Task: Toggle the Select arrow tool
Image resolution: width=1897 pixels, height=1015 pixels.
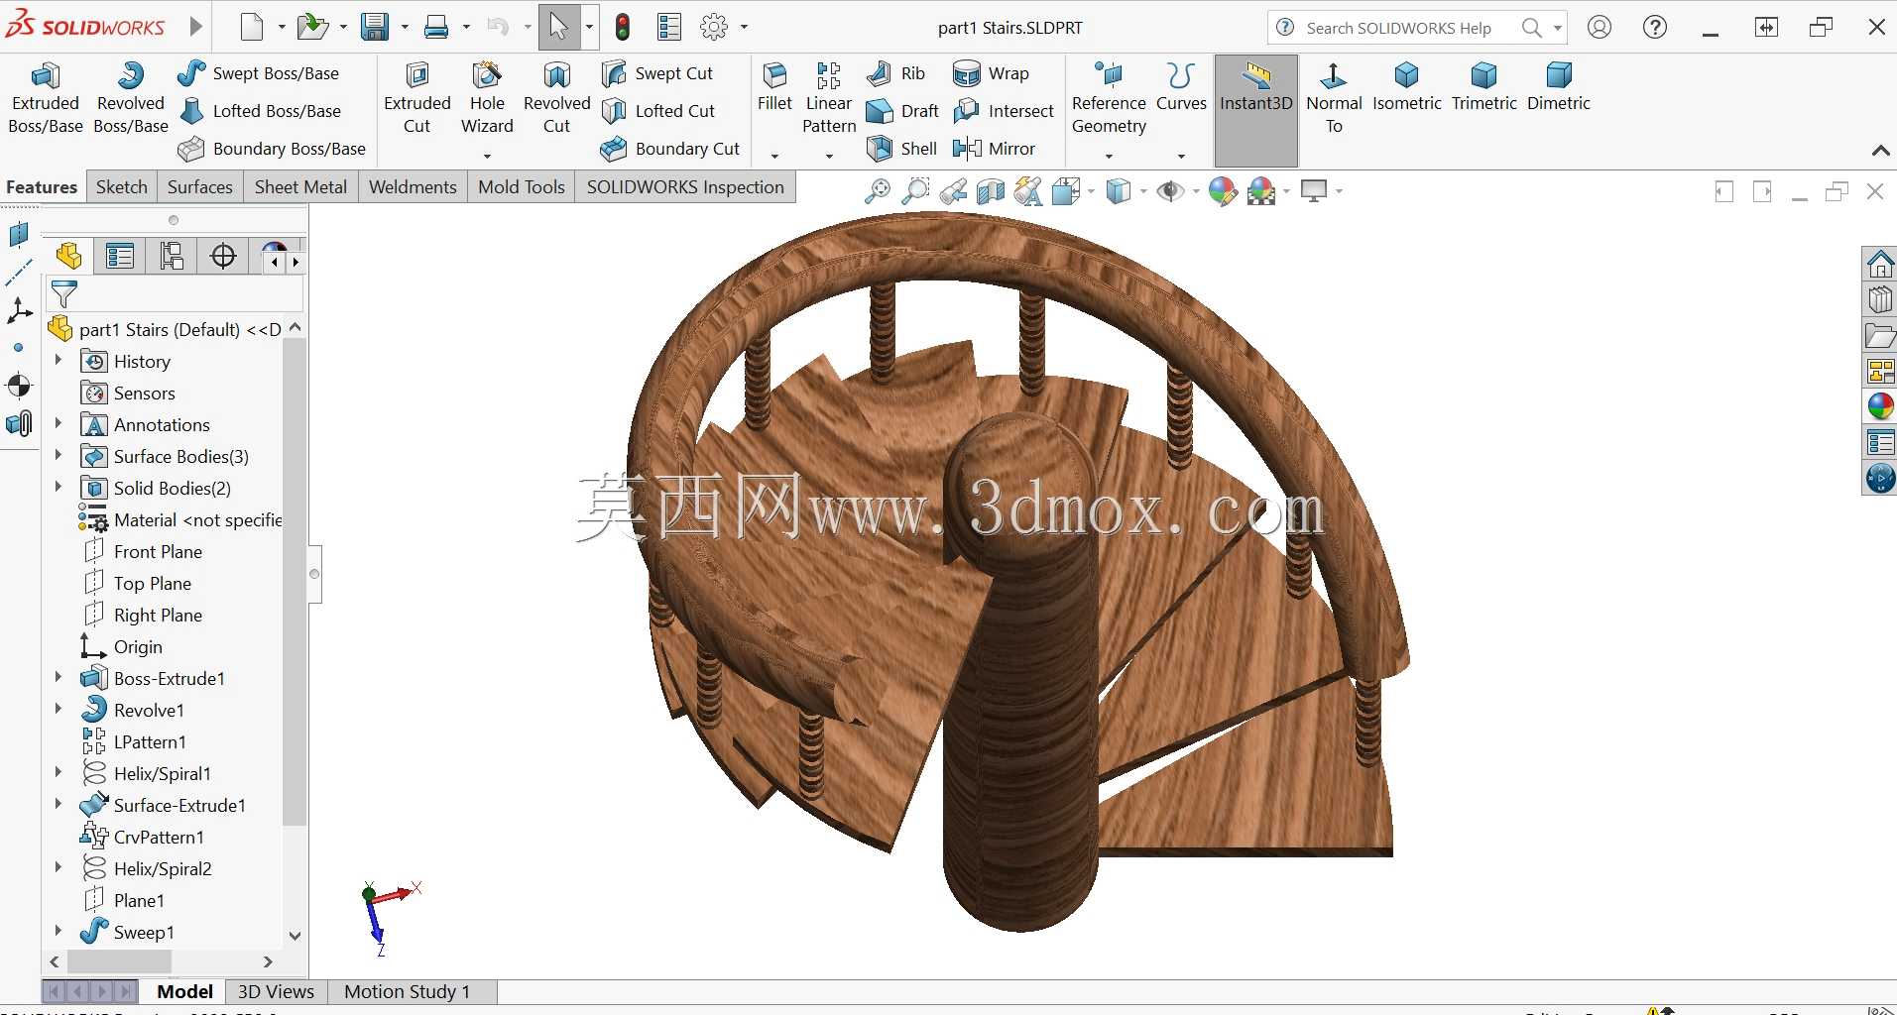Action: pyautogui.click(x=559, y=27)
